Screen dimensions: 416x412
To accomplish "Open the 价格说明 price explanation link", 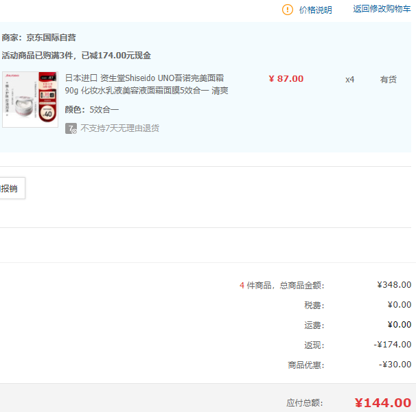I will point(316,10).
